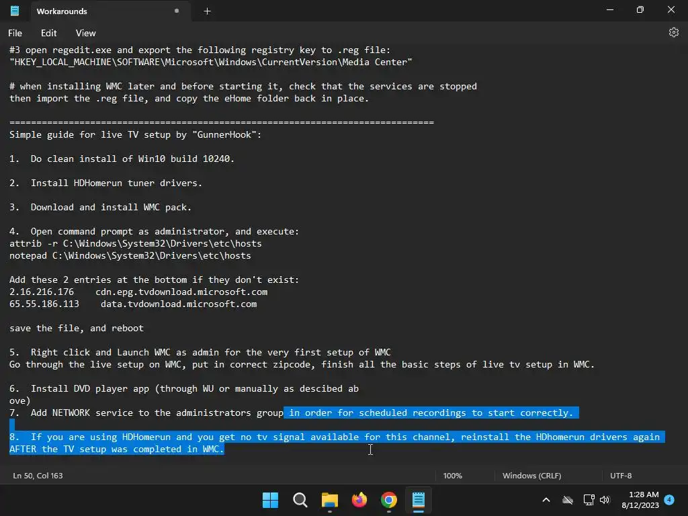Screen dimensions: 688x516
Task: Click '# when installing WMC later' line
Action: tap(243, 87)
